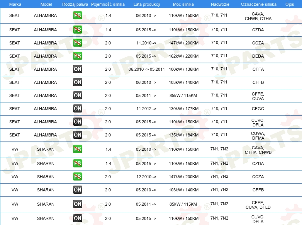Image resolution: width=302 pixels, height=225 pixels.
Task: Click the petrol icon in the DEDA row
Action: click(78, 56)
